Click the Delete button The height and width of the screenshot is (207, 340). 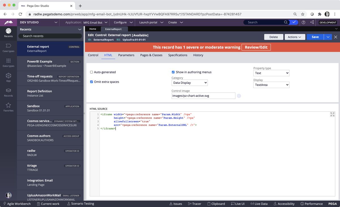(274, 37)
